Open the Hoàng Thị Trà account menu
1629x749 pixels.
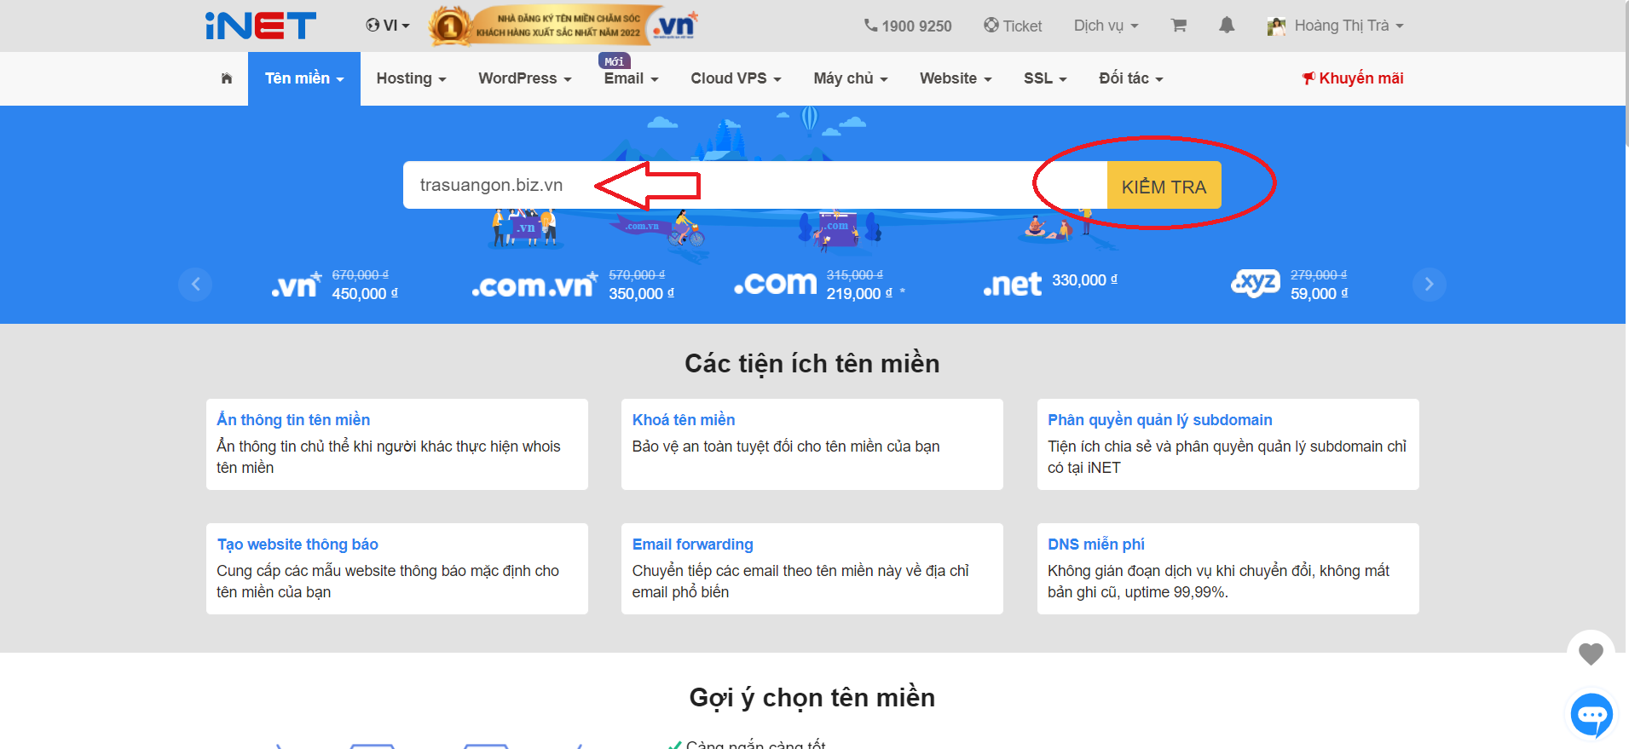coord(1336,26)
